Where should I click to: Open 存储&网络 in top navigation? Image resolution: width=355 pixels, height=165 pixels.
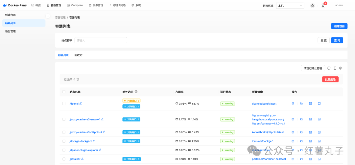coord(117,5)
